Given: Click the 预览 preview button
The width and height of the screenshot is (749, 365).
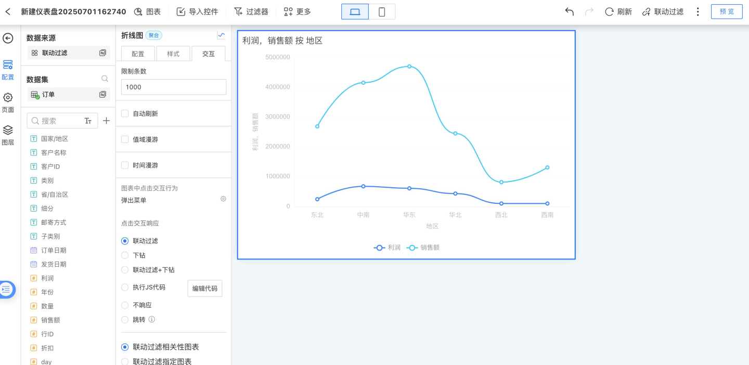Looking at the screenshot, I should (727, 11).
